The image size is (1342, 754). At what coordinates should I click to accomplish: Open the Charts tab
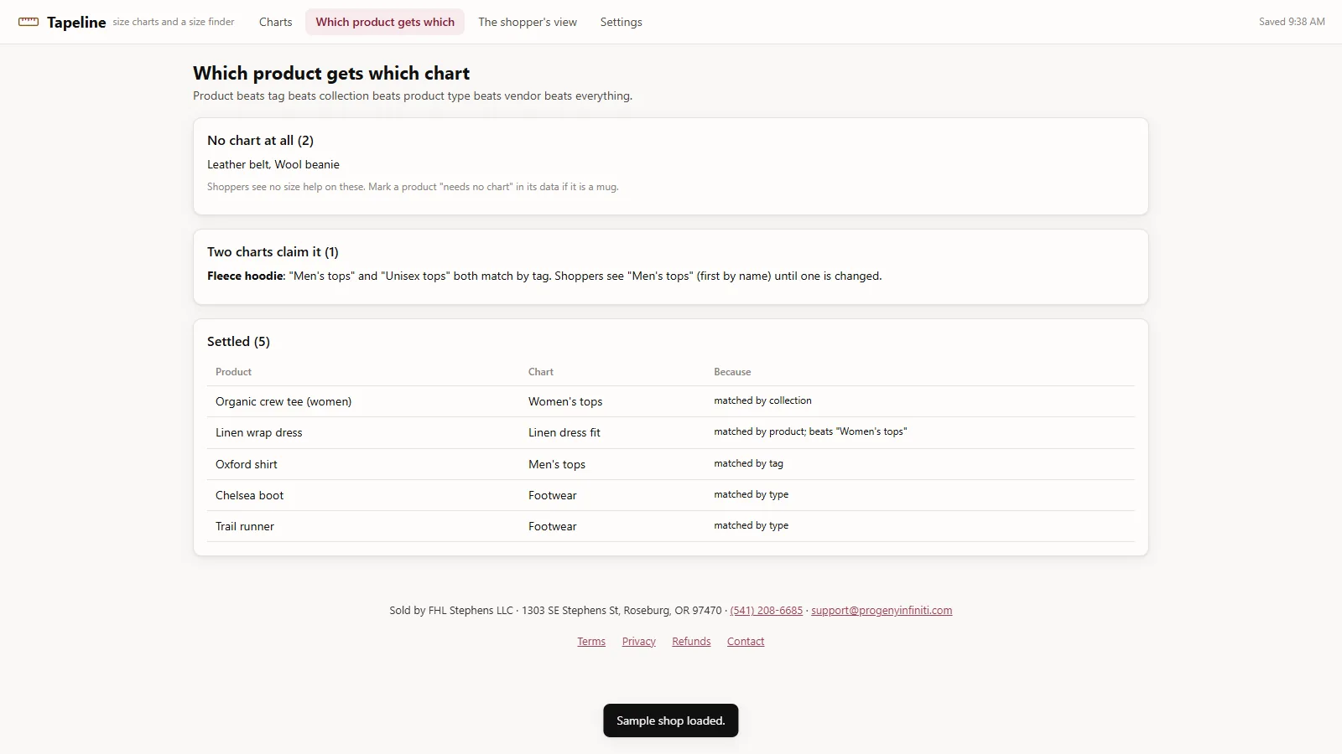(x=276, y=22)
